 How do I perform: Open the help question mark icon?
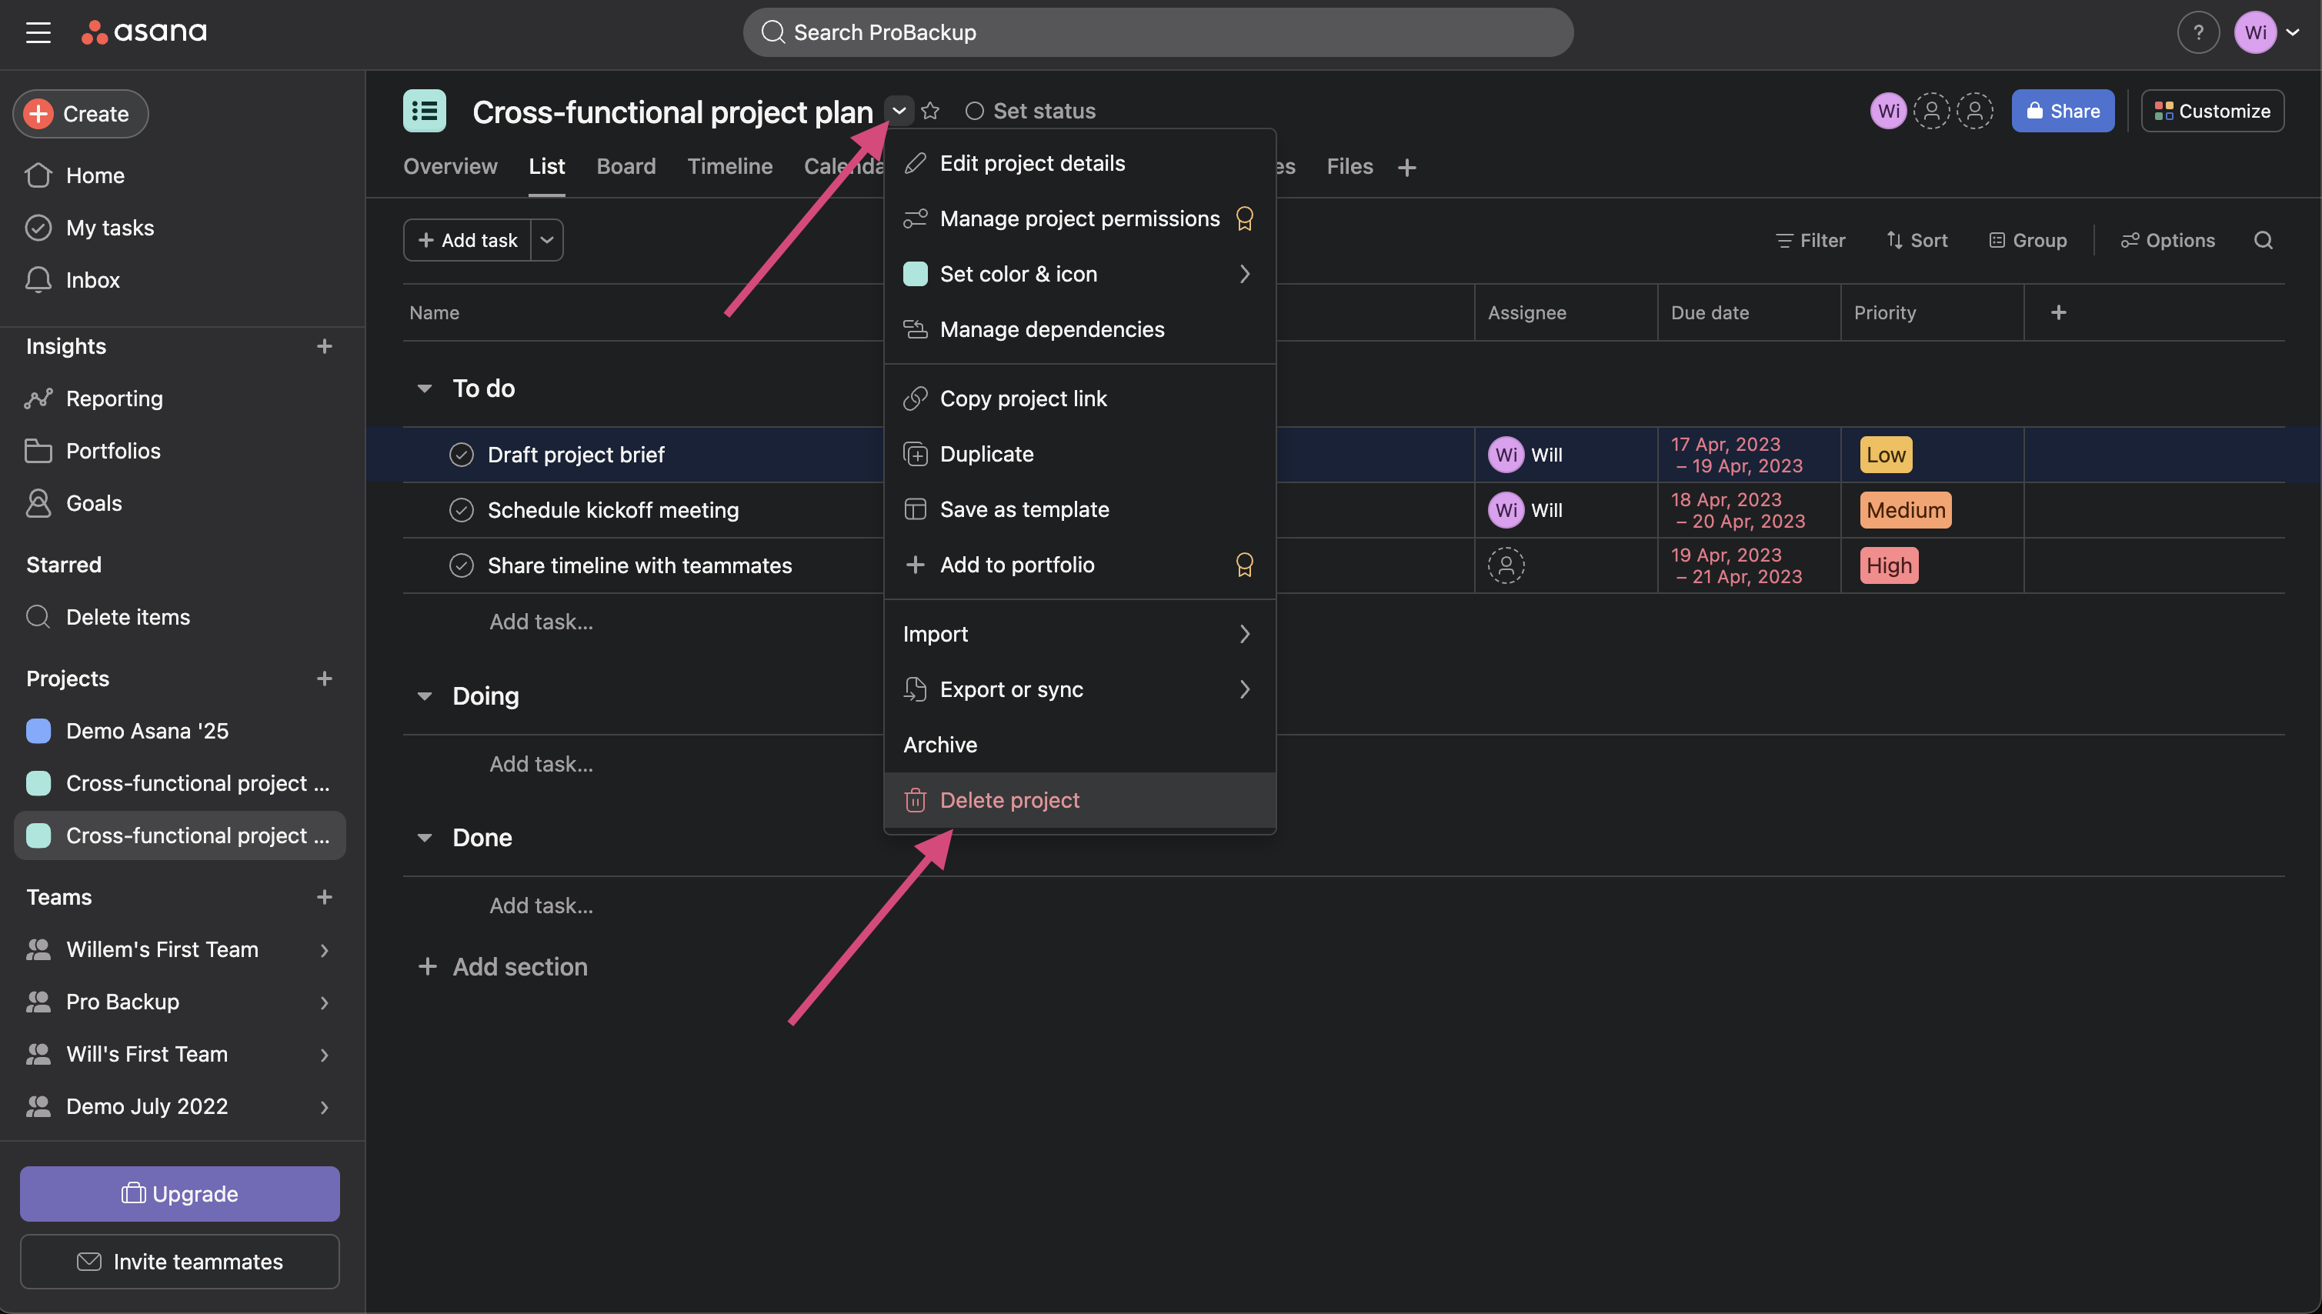(2197, 32)
